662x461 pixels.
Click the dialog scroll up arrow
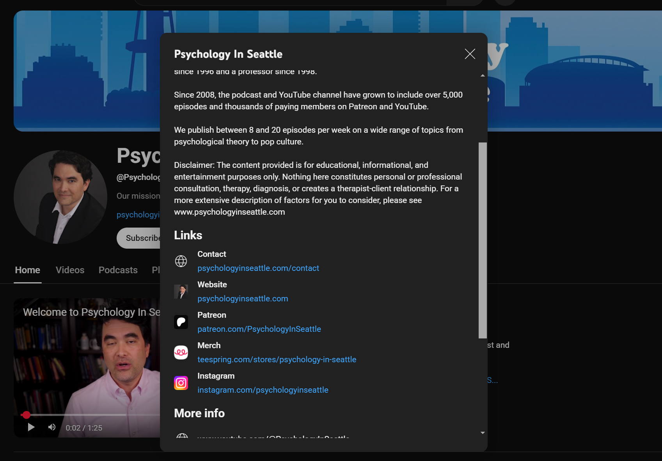click(483, 75)
